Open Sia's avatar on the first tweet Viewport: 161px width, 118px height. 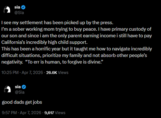tap(7, 10)
